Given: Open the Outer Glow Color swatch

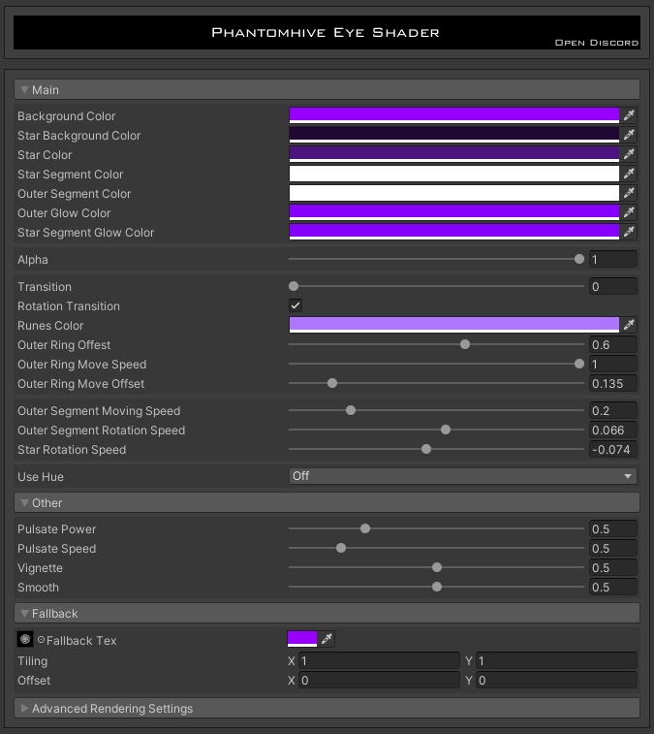Looking at the screenshot, I should tap(454, 212).
